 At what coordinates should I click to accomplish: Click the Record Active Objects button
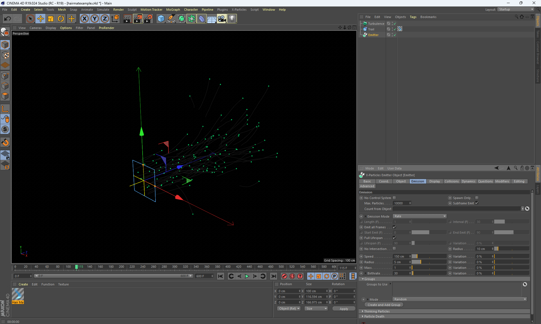(284, 276)
